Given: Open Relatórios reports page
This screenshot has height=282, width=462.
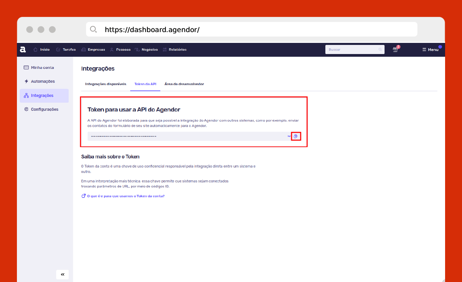Looking at the screenshot, I should 175,50.
